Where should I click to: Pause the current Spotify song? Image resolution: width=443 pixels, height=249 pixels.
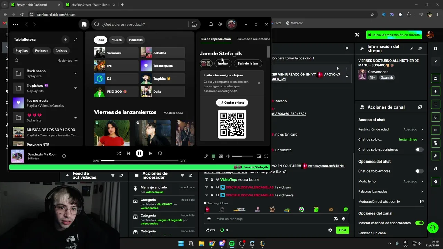(139, 153)
